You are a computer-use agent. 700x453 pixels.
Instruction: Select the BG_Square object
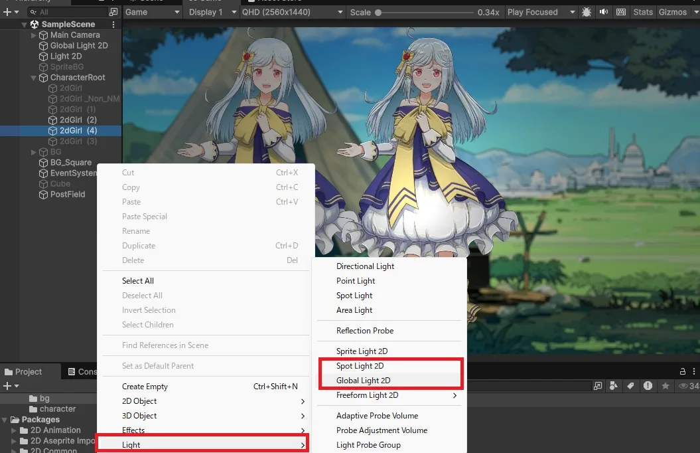tap(71, 163)
